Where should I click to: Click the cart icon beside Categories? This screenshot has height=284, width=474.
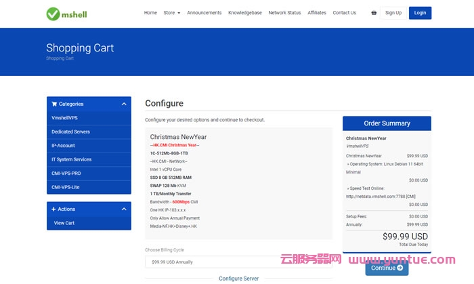[x=54, y=104]
